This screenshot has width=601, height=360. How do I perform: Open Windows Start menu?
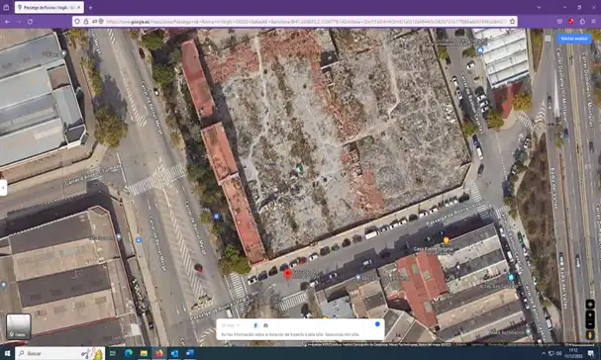[x=7, y=353]
